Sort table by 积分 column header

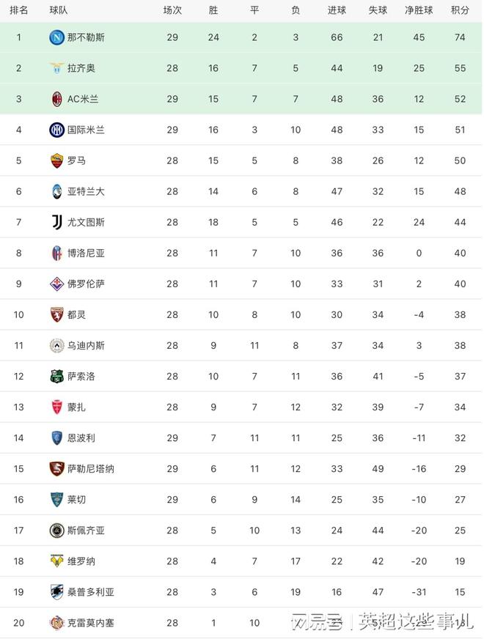tap(460, 10)
